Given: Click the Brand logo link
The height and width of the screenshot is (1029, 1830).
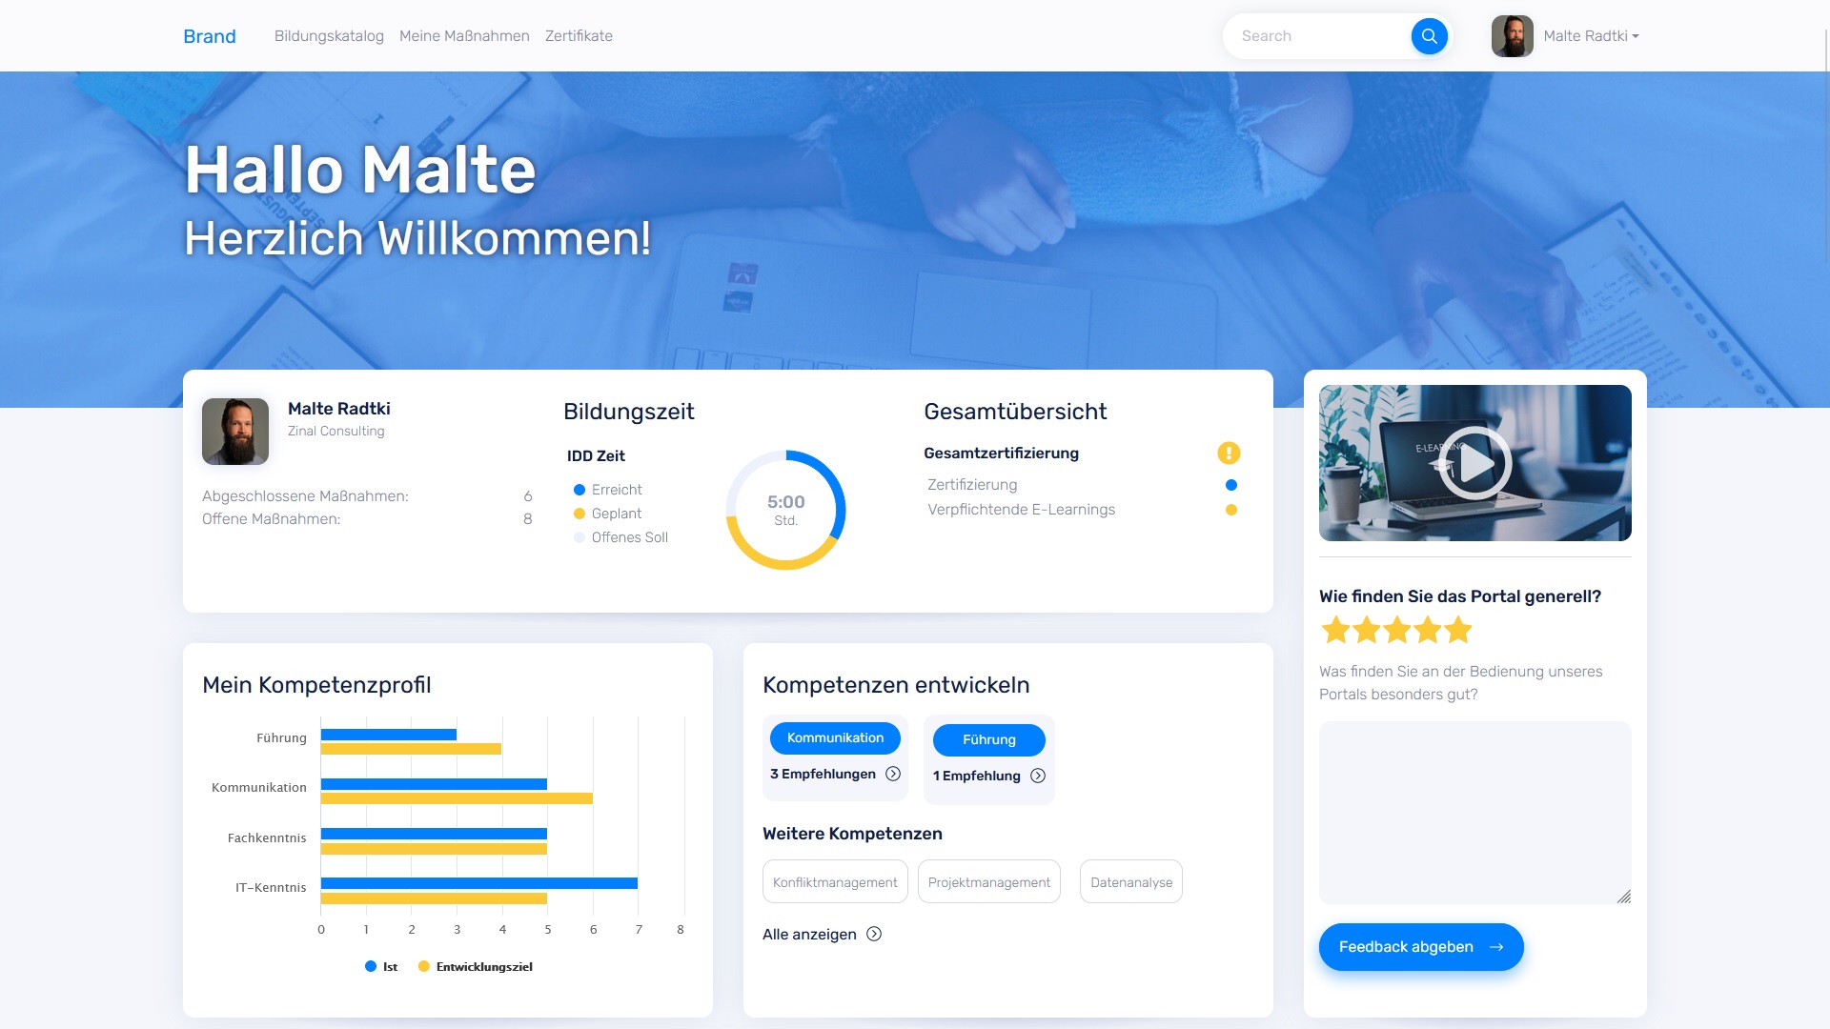Looking at the screenshot, I should pos(210,36).
